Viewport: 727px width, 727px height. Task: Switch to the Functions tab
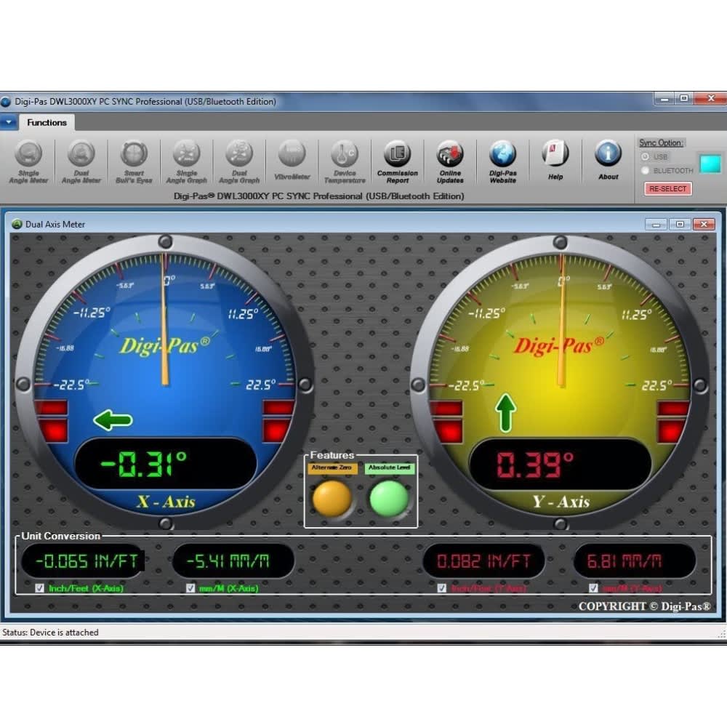point(47,122)
